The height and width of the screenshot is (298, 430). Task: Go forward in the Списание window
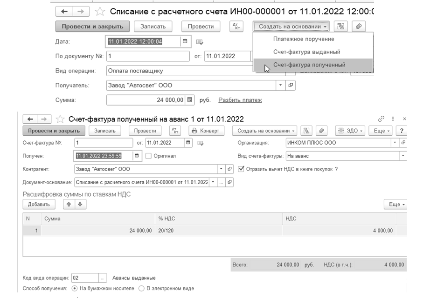coord(81,12)
